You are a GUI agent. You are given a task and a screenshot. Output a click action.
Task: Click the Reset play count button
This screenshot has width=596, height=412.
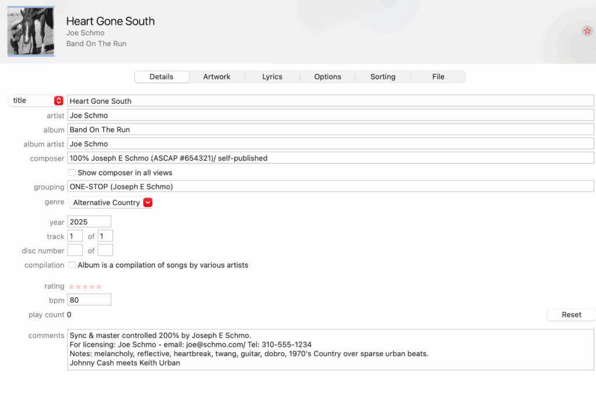(x=572, y=314)
